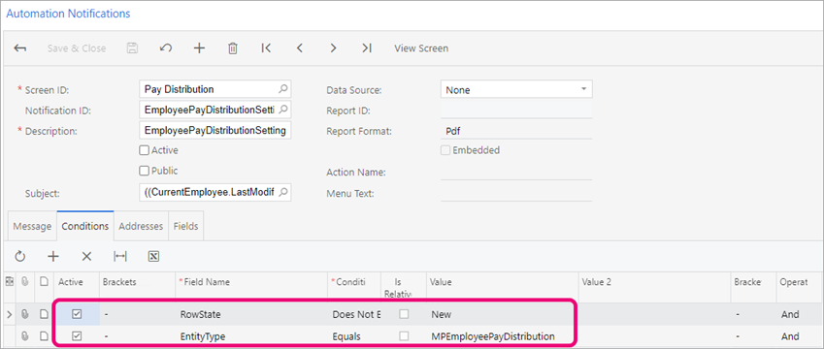The image size is (824, 349).
Task: Open Screen ID lookup magnifier
Action: (x=282, y=89)
